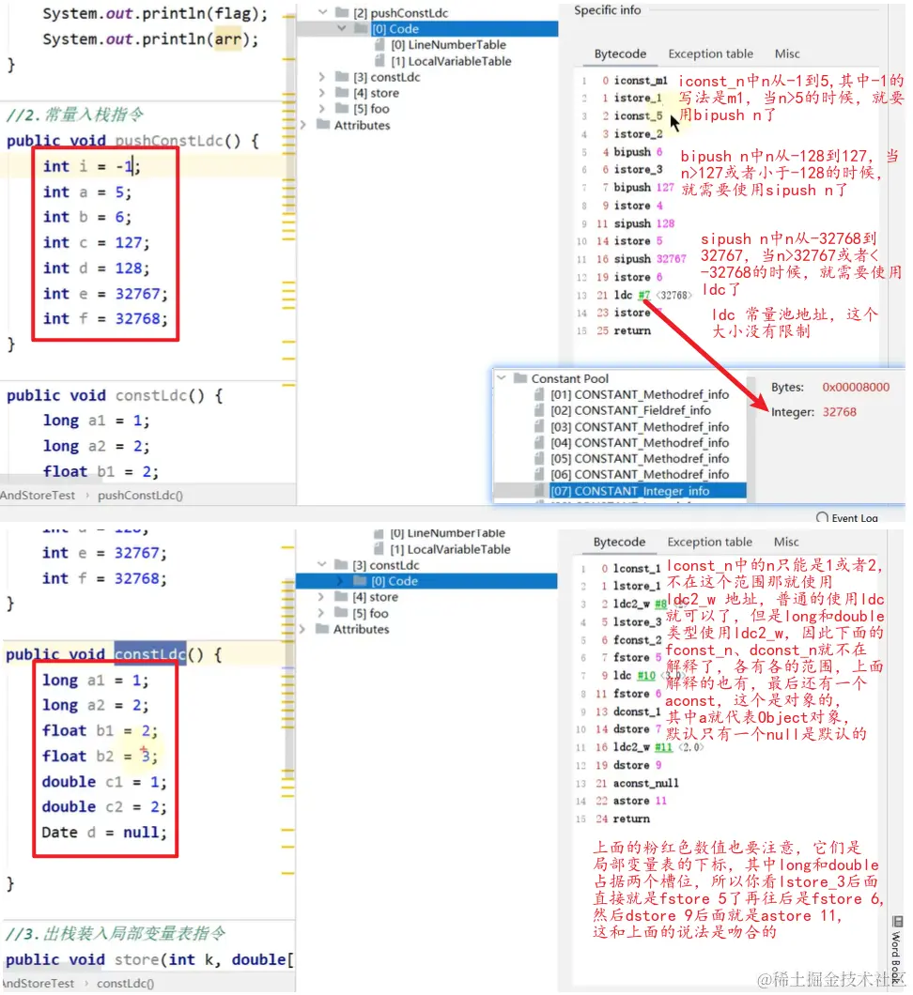Image resolution: width=913 pixels, height=995 pixels.
Task: Click the [0] LineNumberTable file icon in top tree
Action: 379,44
